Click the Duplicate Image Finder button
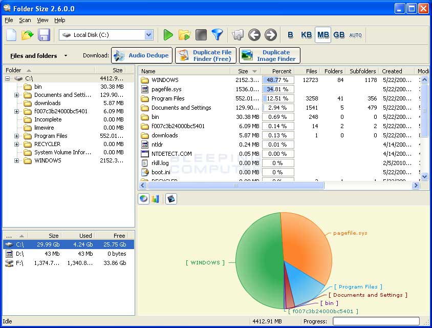432x328 pixels. click(x=269, y=55)
